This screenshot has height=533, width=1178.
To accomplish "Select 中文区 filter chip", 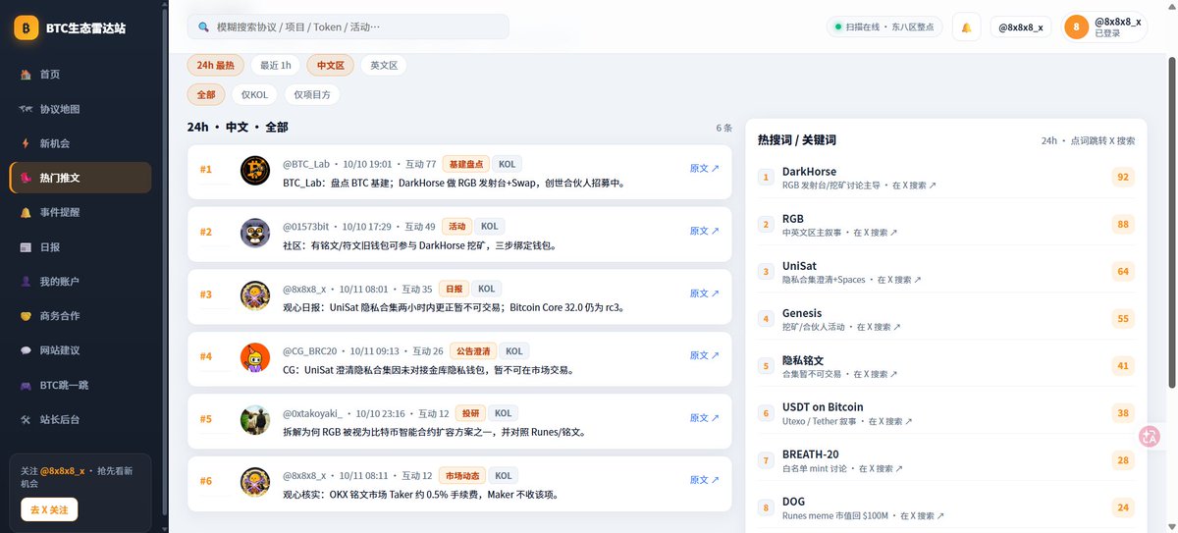I will pos(330,65).
